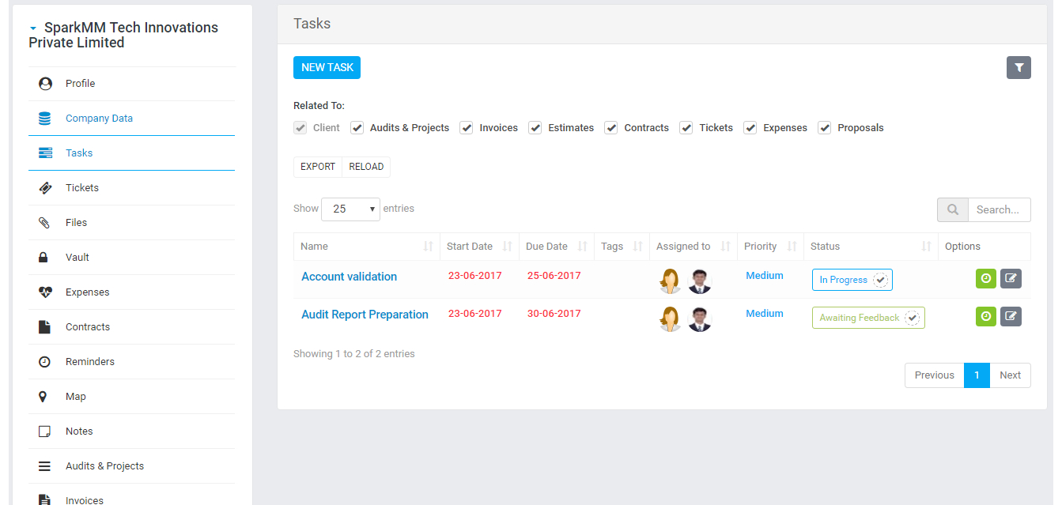Open the show entries count dropdown
Screen dimensions: 1062x505
pos(350,209)
